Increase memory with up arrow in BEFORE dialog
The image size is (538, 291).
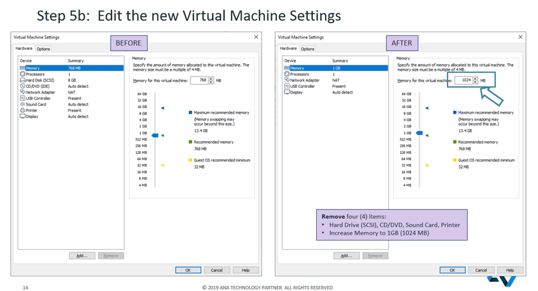click(x=212, y=79)
